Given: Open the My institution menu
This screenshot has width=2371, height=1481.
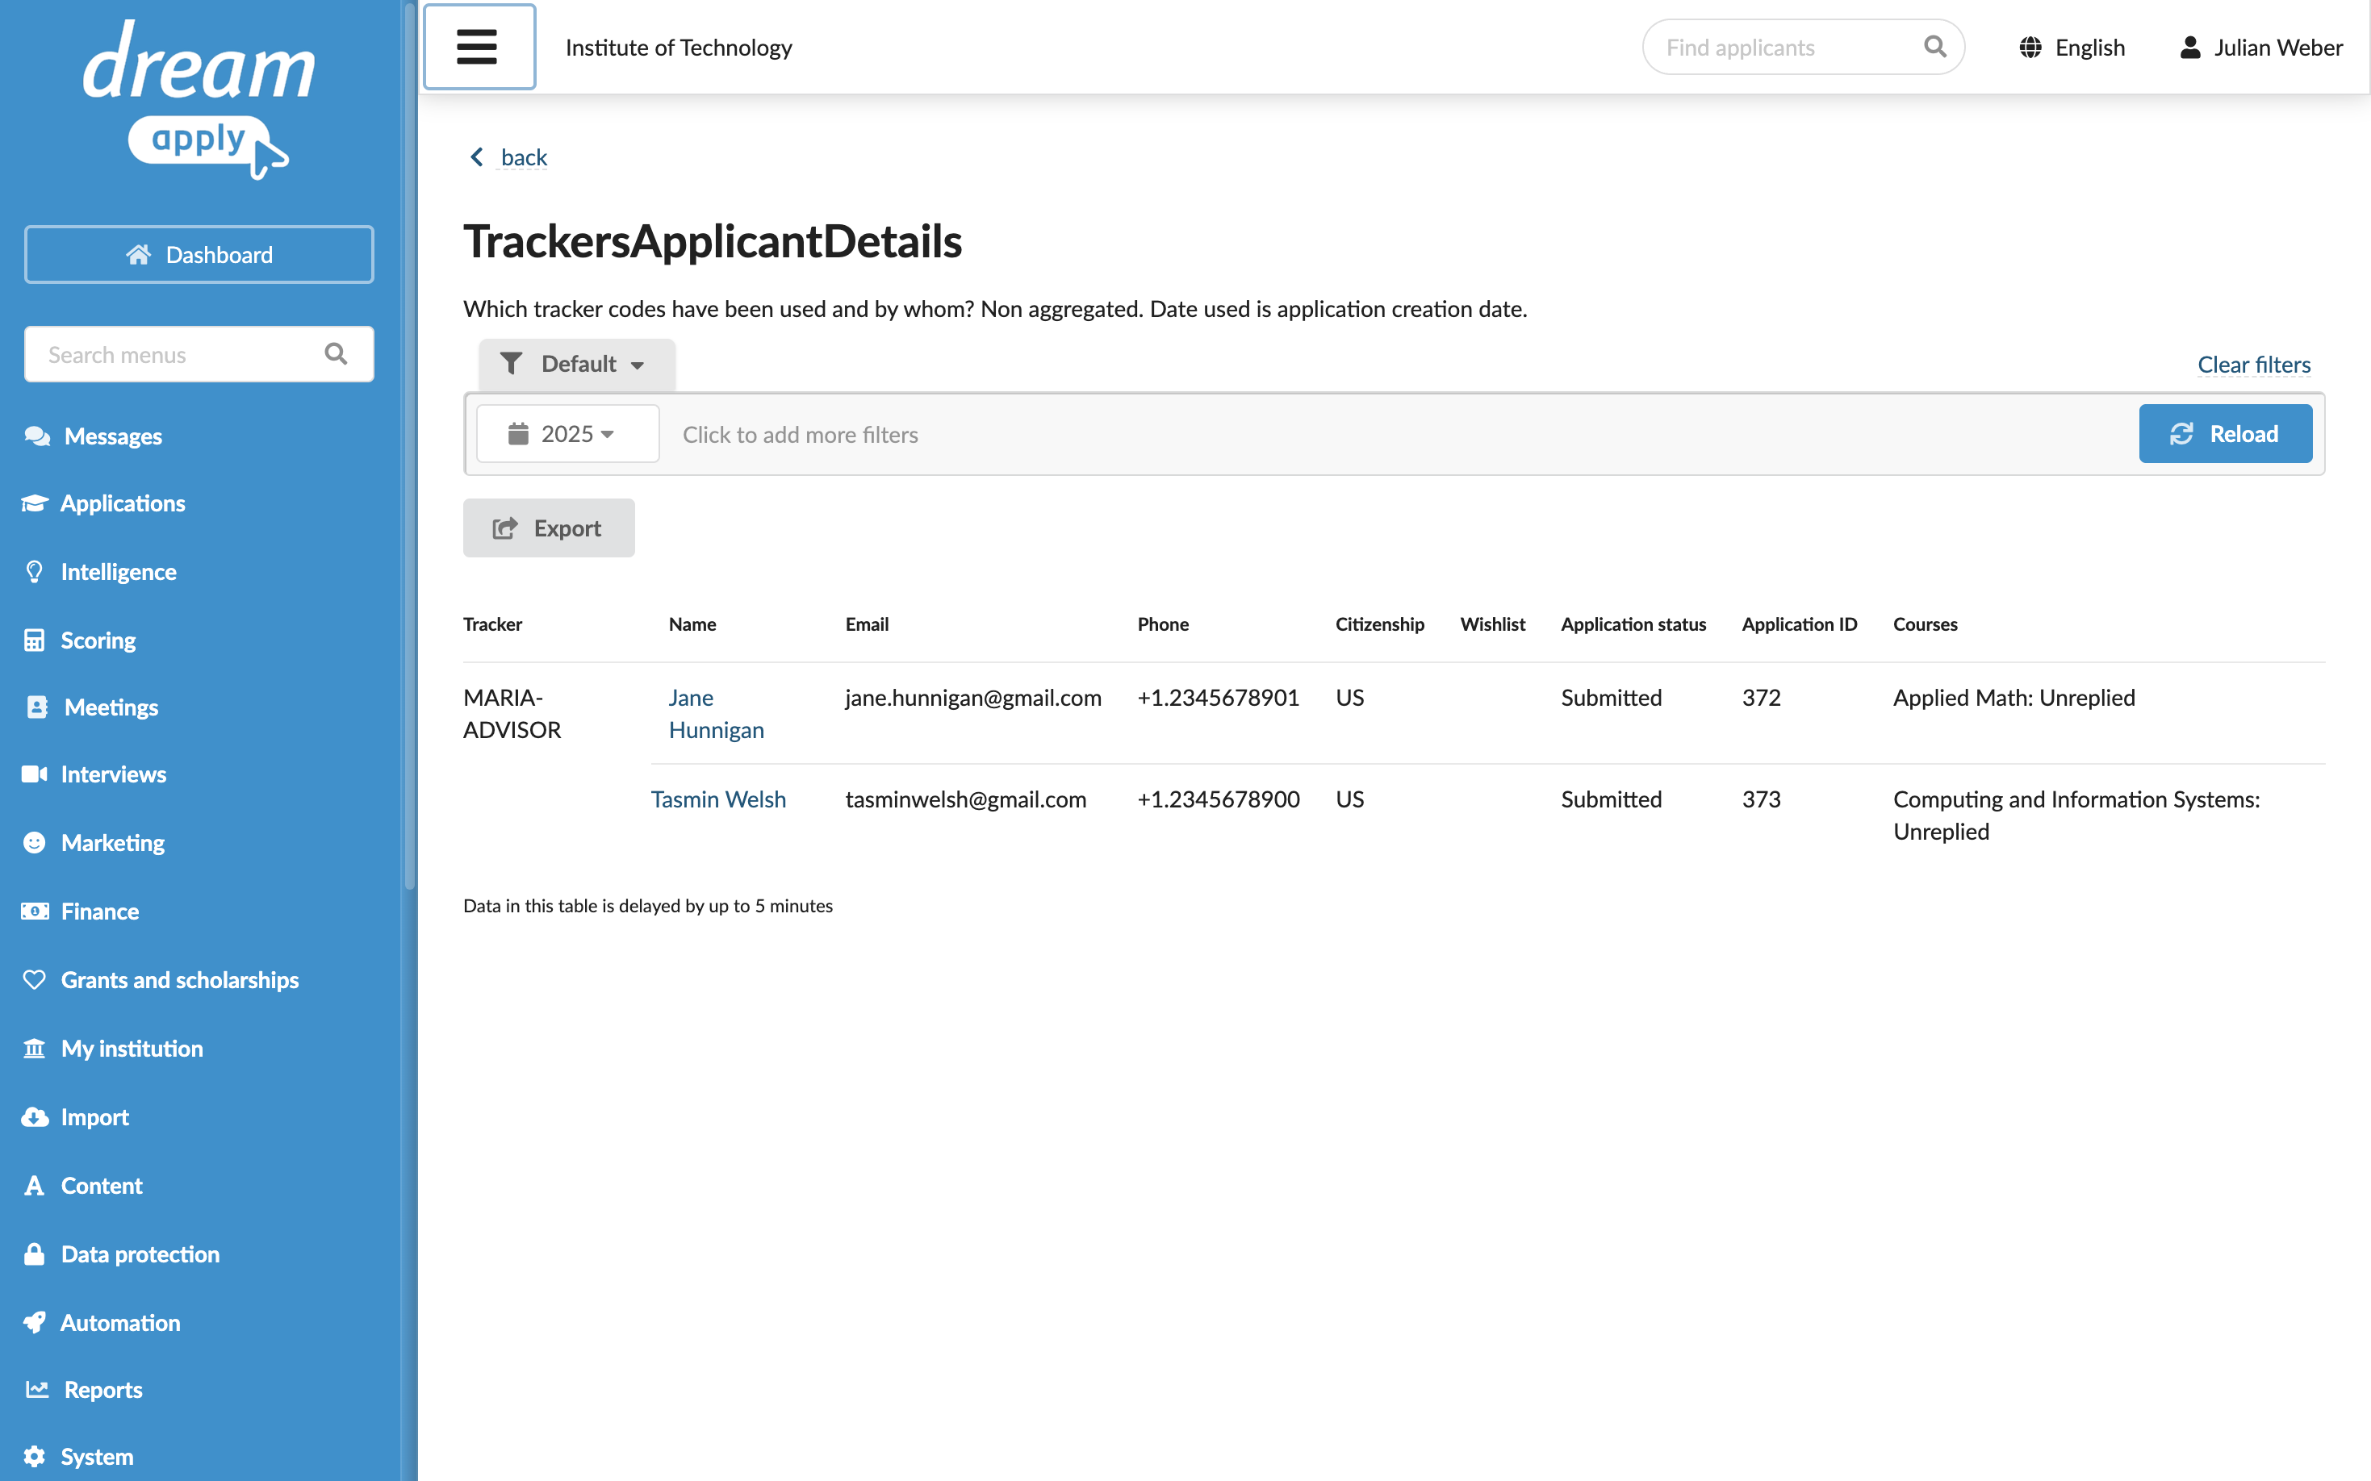Looking at the screenshot, I should [132, 1048].
